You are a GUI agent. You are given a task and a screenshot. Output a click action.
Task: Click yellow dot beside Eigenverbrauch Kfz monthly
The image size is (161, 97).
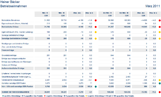[96, 32]
